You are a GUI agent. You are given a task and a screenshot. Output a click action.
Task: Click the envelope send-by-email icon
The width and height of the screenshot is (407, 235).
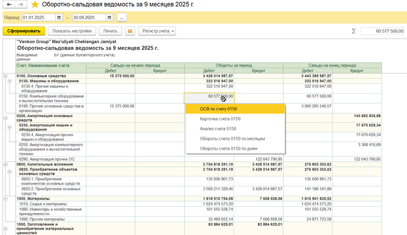pyautogui.click(x=130, y=31)
